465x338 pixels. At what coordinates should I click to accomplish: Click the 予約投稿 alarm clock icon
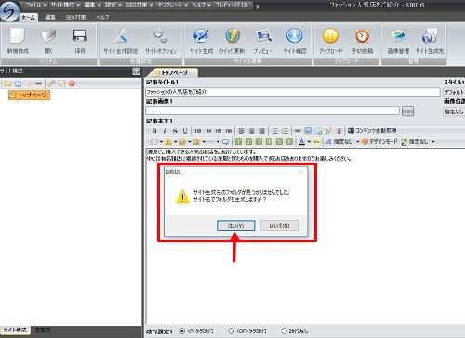coord(362,36)
